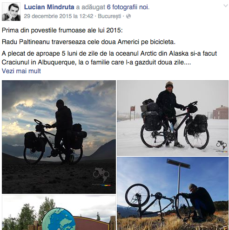
Task: Open the globe sign photo thumbnail
Action: point(59,212)
